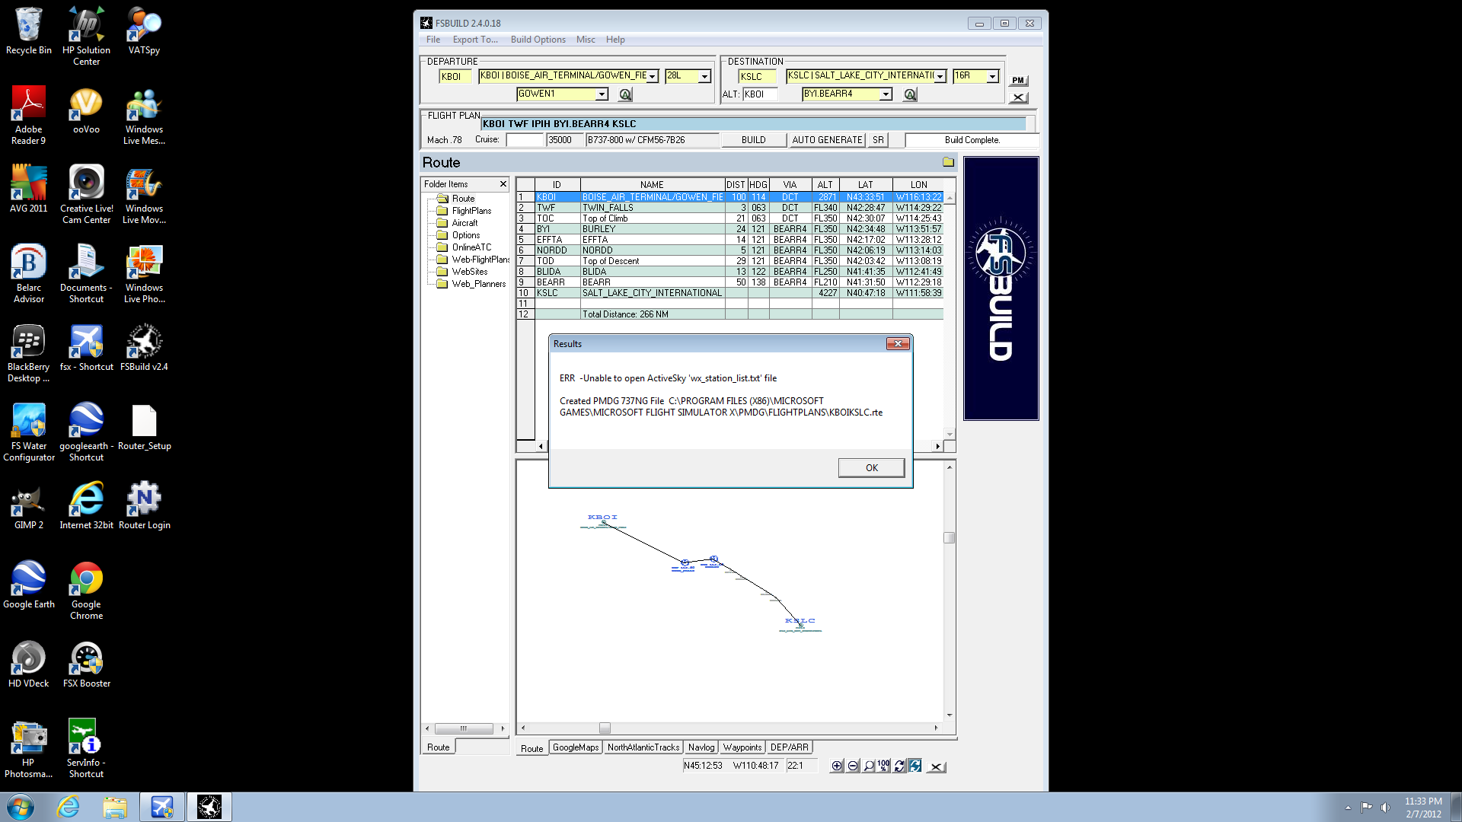
Task: Click the departure SID search magnifier icon
Action: (x=625, y=94)
